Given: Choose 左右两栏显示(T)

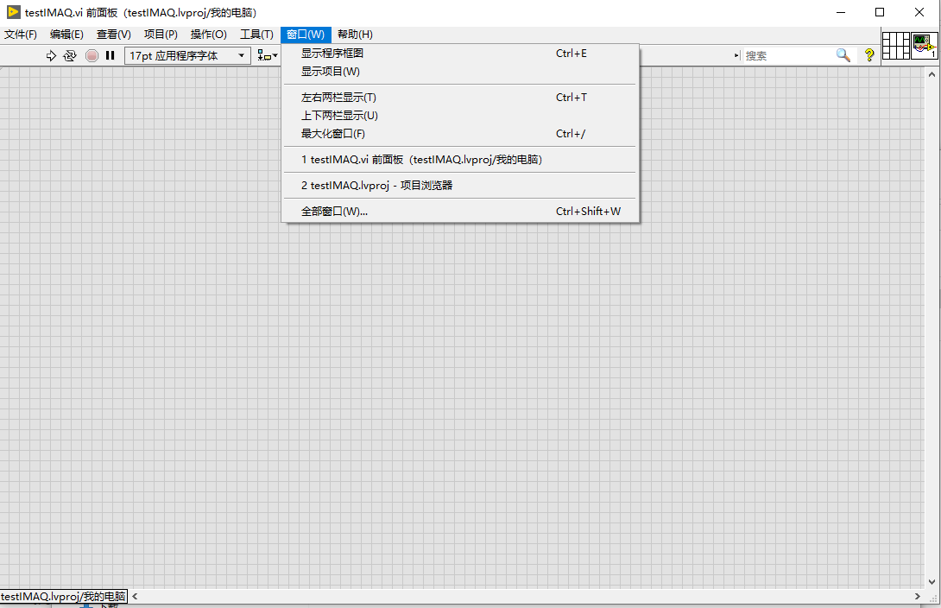Looking at the screenshot, I should click(x=460, y=98).
